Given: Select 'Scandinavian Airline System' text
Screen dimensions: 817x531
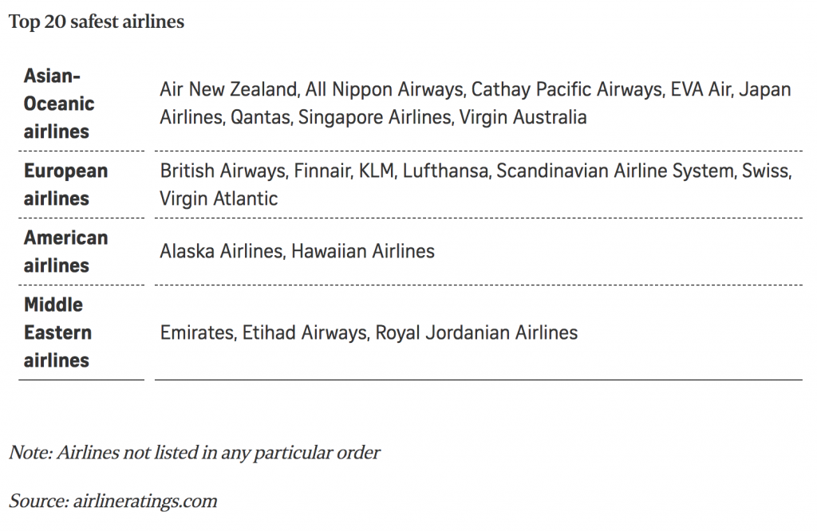Looking at the screenshot, I should pyautogui.click(x=615, y=171).
